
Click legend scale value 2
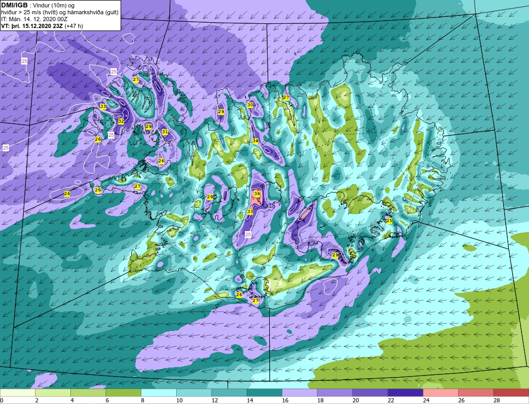point(37,400)
